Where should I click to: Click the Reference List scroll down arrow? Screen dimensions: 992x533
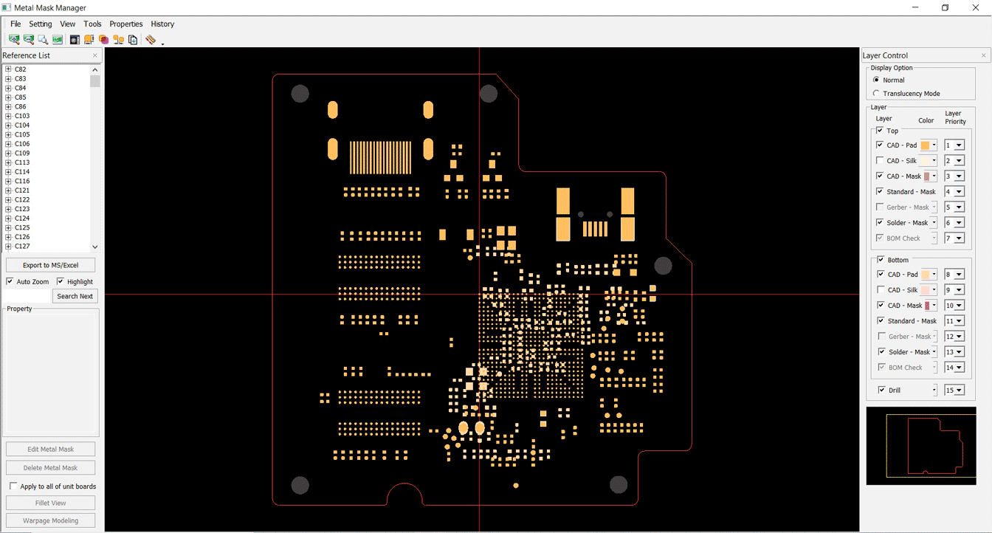click(95, 247)
